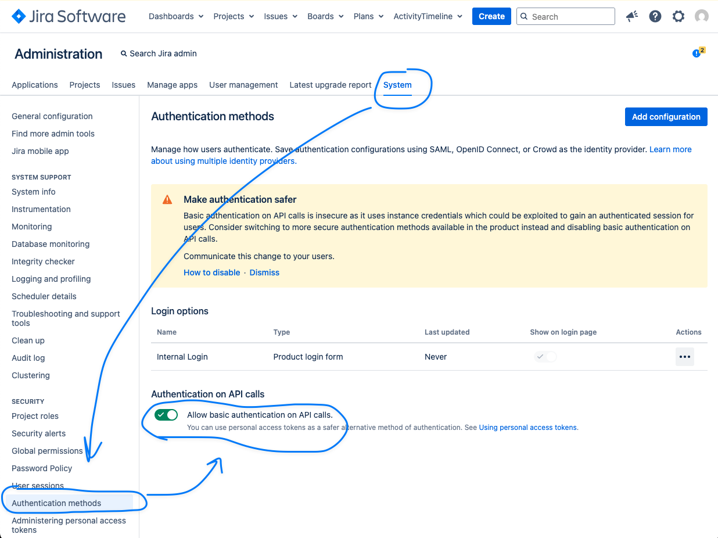Open the How to disable link
Screen dimensions: 718x538
pyautogui.click(x=211, y=272)
